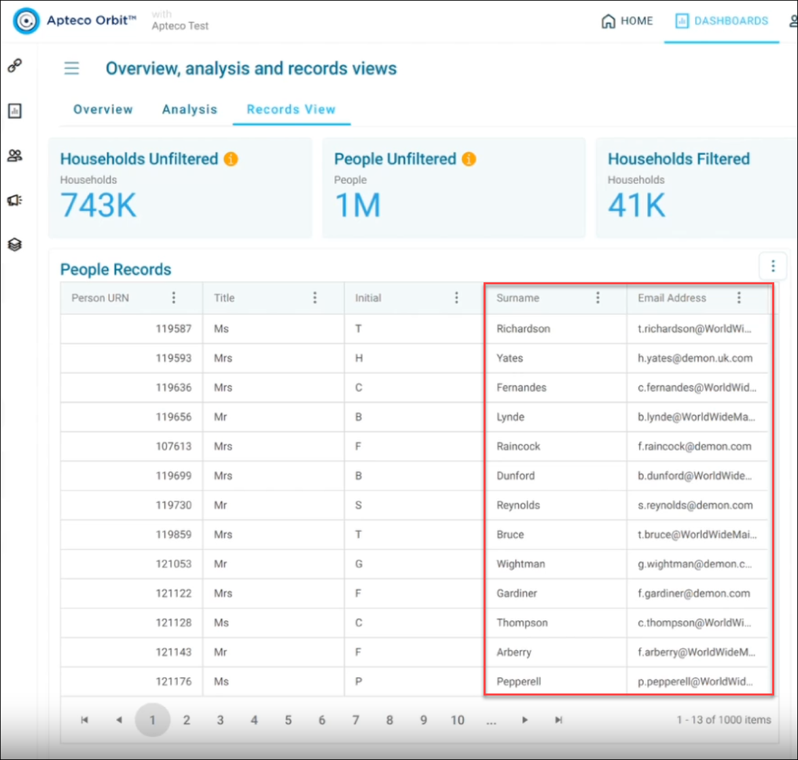Select page 1 in pager

click(152, 720)
